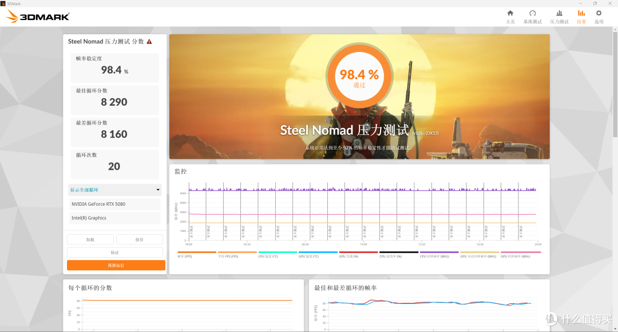Click the 监控 monitoring section heading
Image resolution: width=618 pixels, height=332 pixels.
point(180,171)
